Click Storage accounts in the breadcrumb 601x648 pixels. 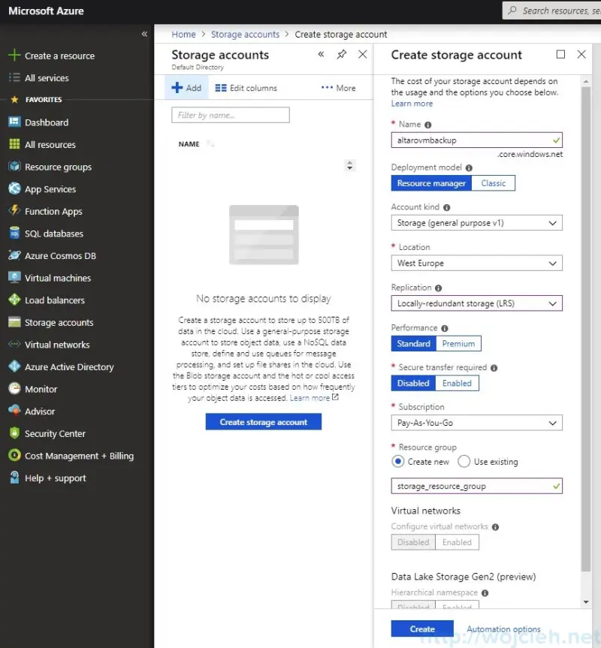[x=245, y=34]
